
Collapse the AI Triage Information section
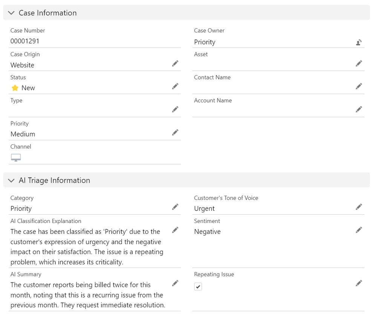[11, 180]
